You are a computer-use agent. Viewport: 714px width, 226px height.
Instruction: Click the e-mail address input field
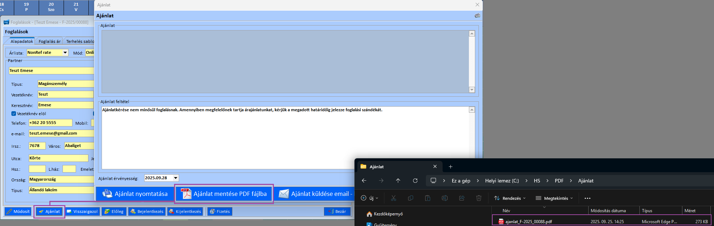61,133
